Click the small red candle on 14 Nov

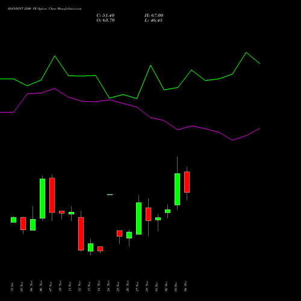[101, 249]
